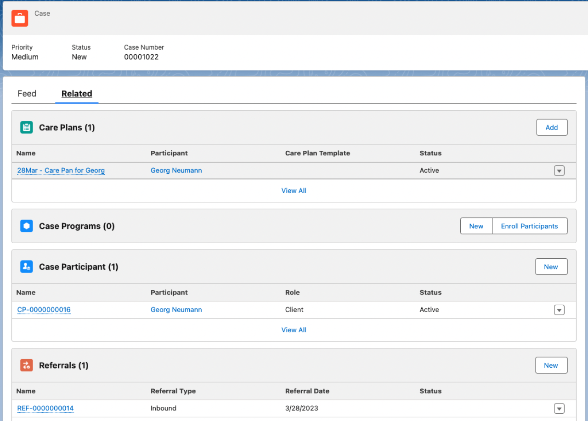Click the Name header in Referrals table
This screenshot has width=588, height=421.
click(26, 391)
